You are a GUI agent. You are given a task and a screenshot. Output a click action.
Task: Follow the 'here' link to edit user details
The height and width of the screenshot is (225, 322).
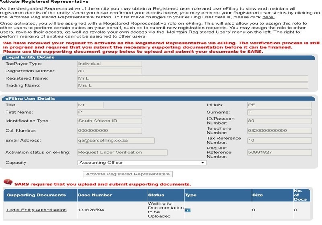[x=268, y=17]
